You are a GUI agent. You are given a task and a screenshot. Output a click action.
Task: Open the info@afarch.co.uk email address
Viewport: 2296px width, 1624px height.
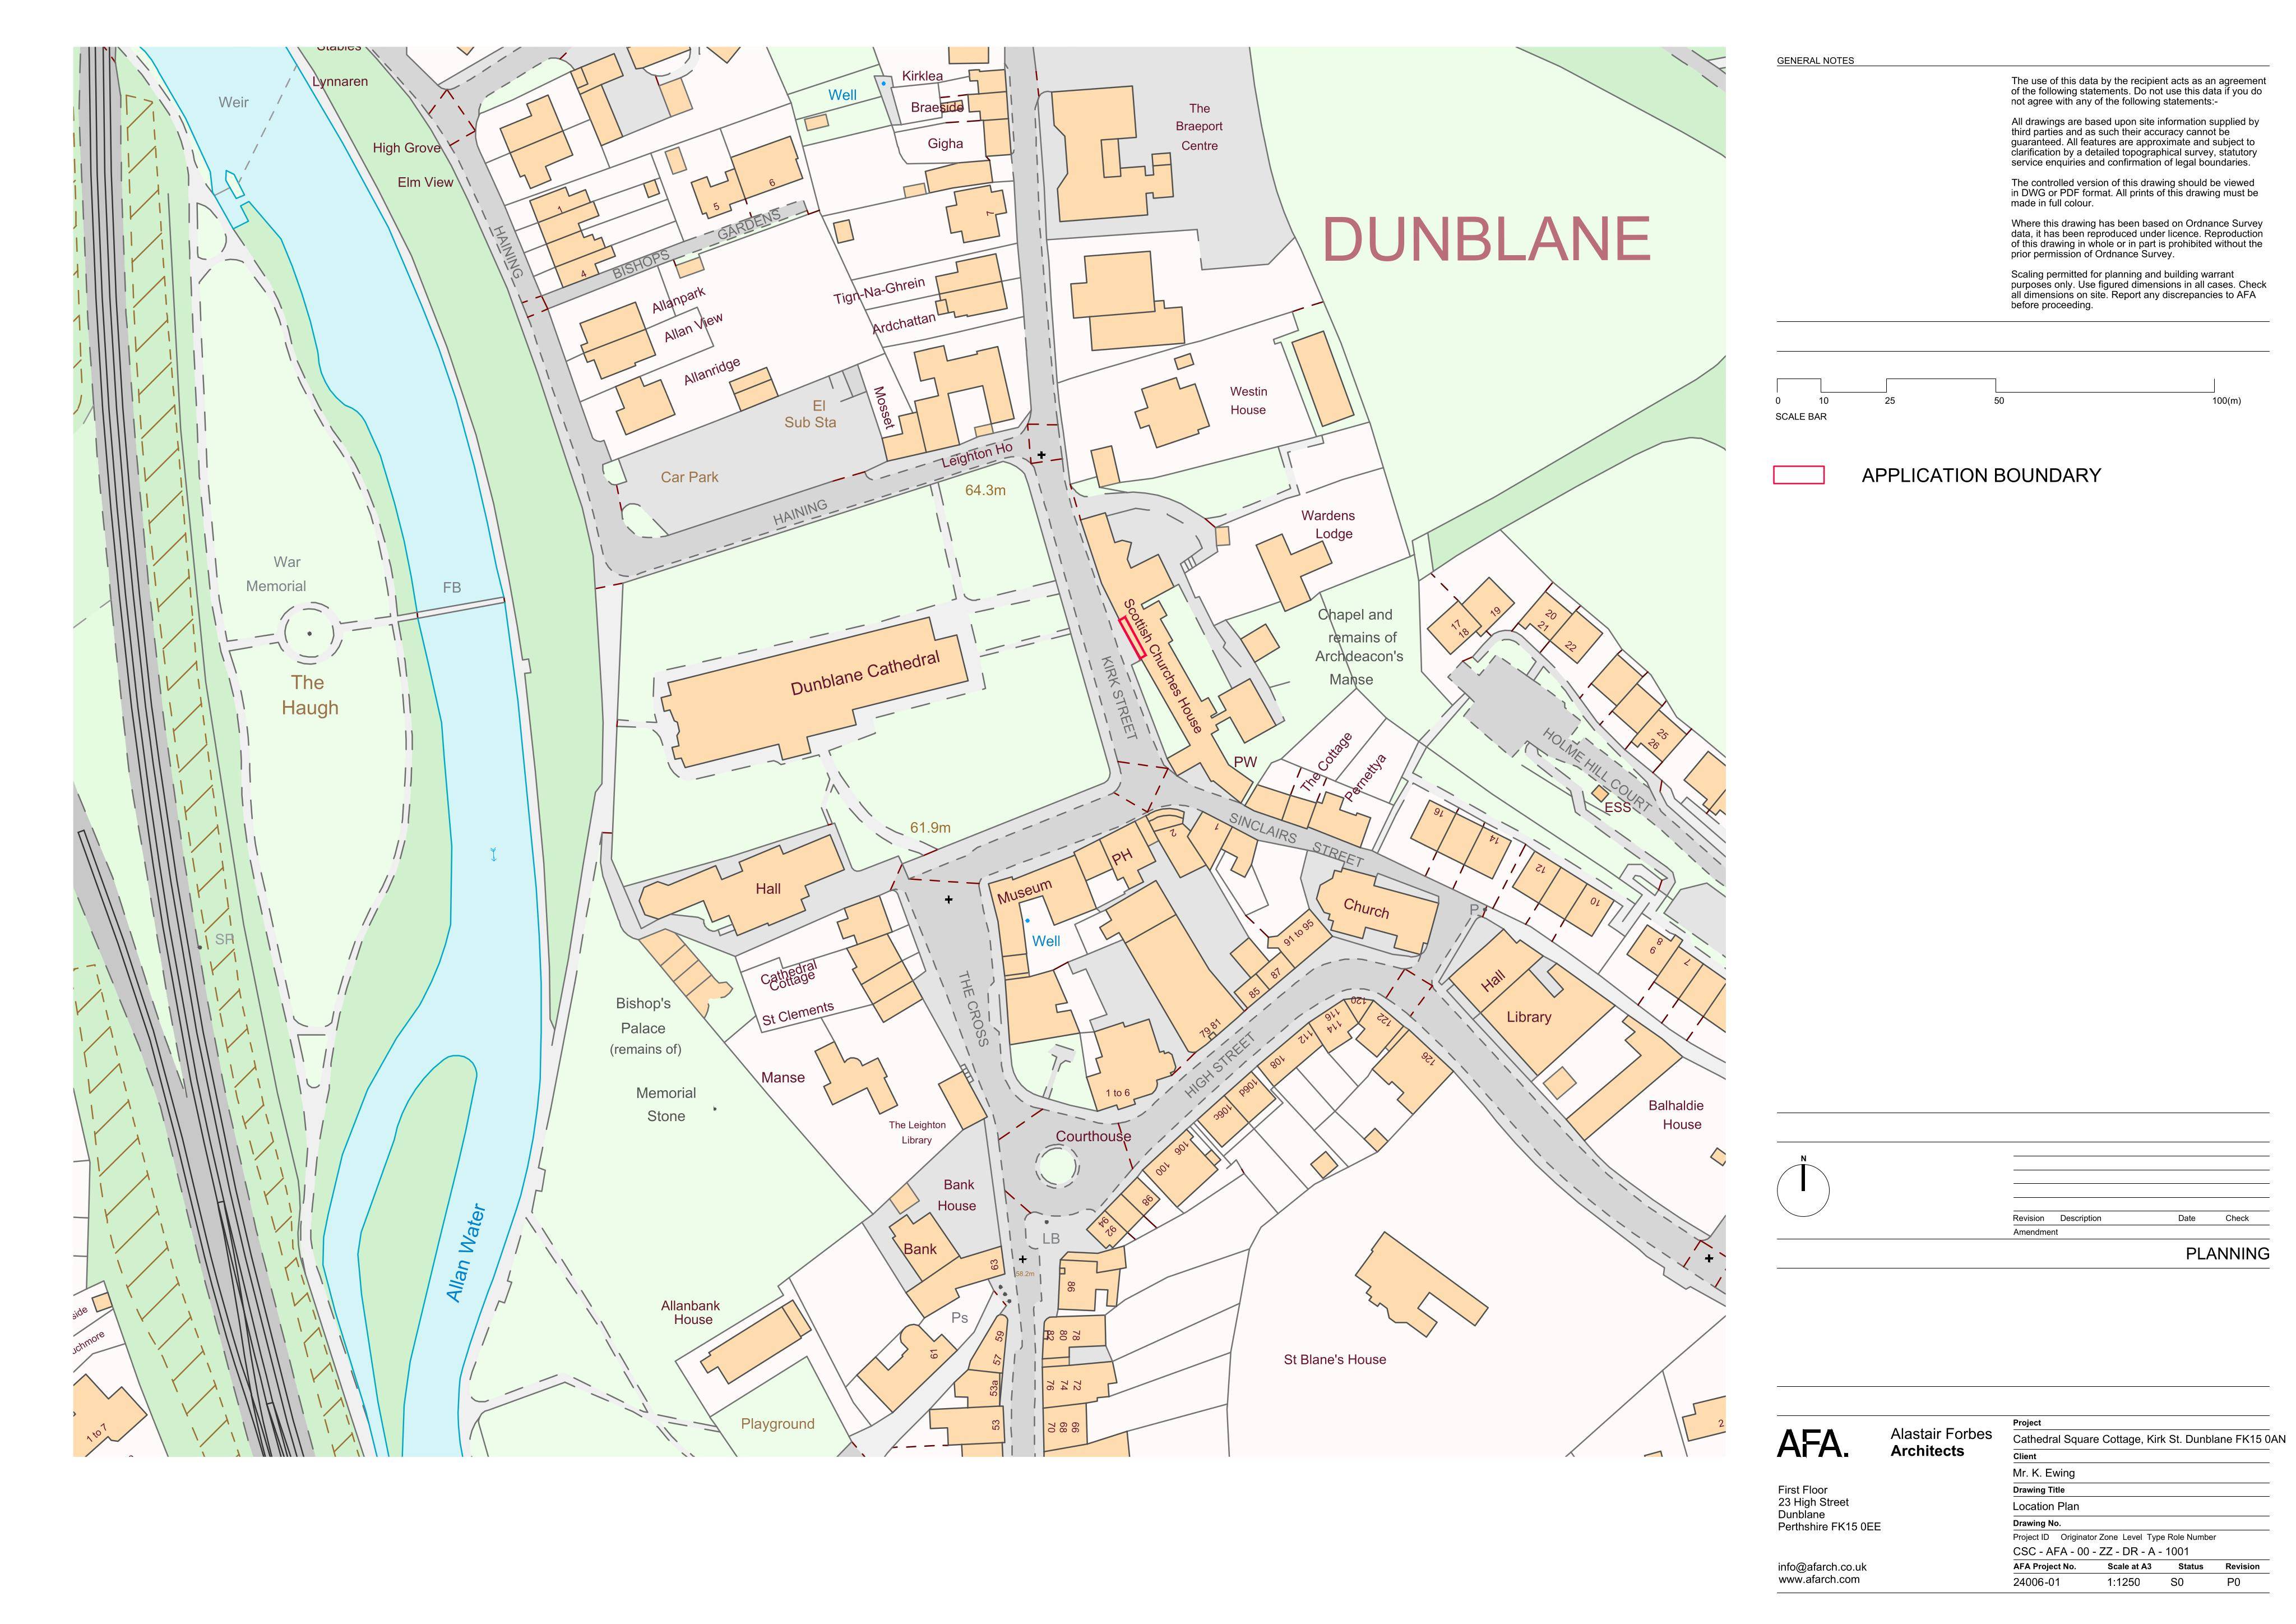[1822, 1567]
